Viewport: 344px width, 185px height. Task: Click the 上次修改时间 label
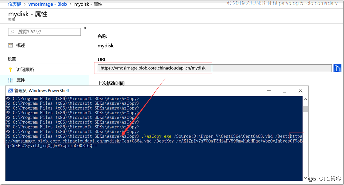coord(111,83)
